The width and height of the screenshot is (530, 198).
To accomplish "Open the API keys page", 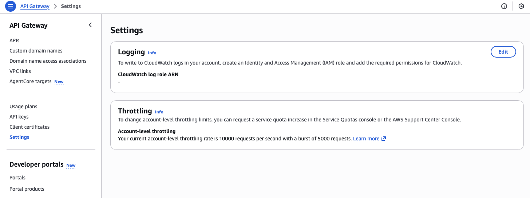I will point(19,117).
